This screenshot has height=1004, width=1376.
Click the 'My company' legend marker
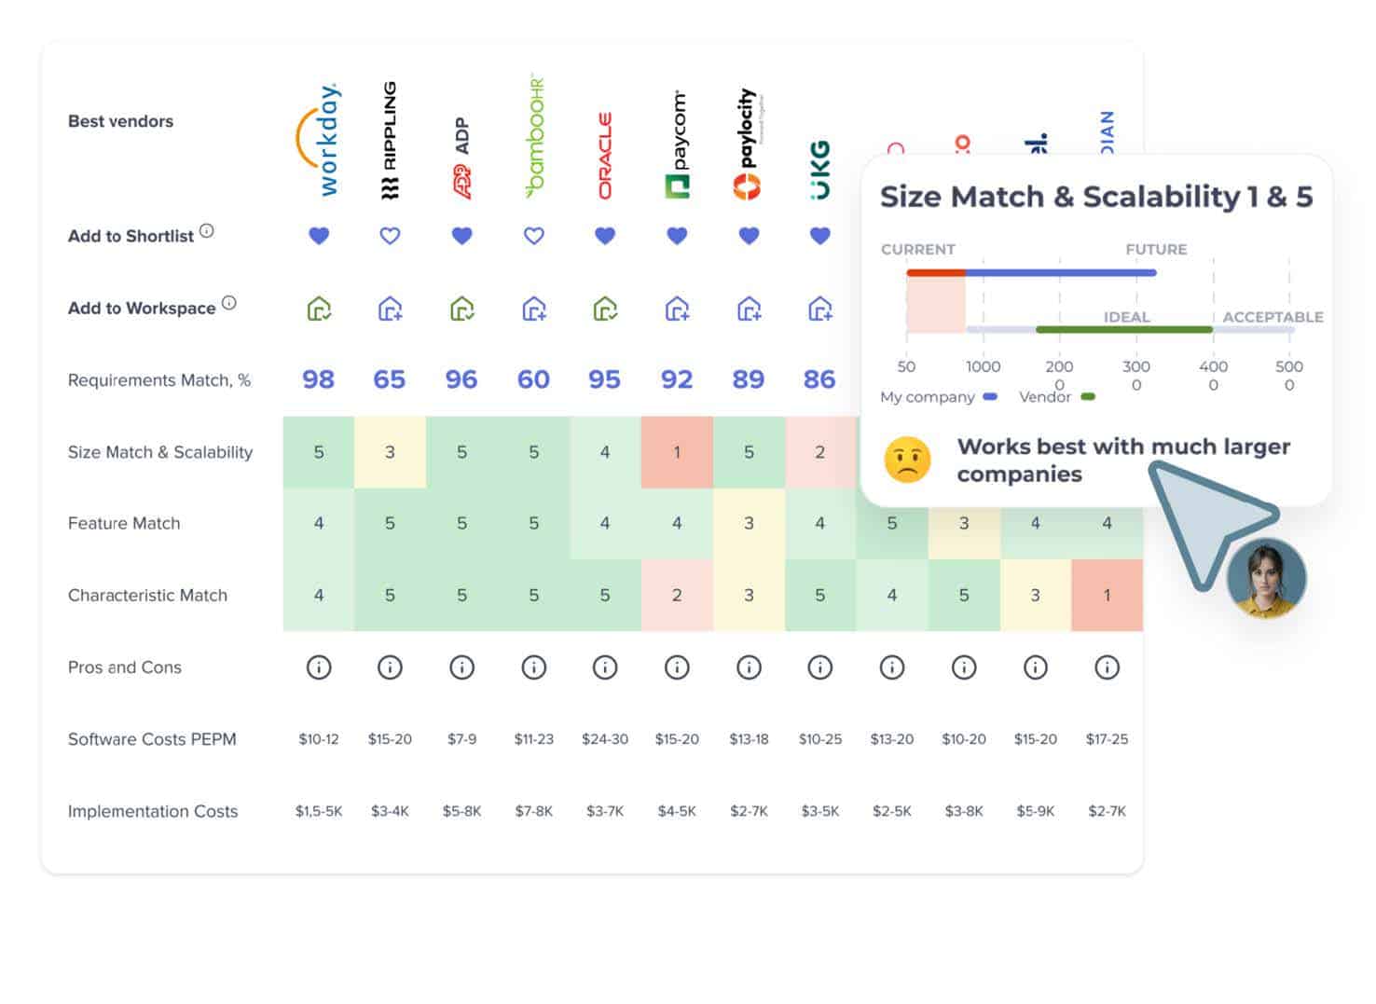990,396
